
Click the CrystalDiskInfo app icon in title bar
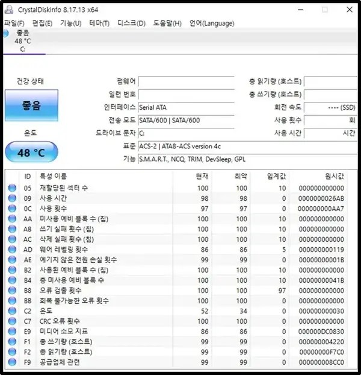coord(9,10)
